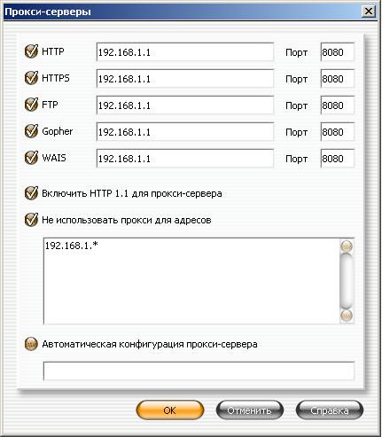Image resolution: width=382 pixels, height=437 pixels.
Task: Uncheck the WAIS proxy checkbox
Action: [x=31, y=158]
